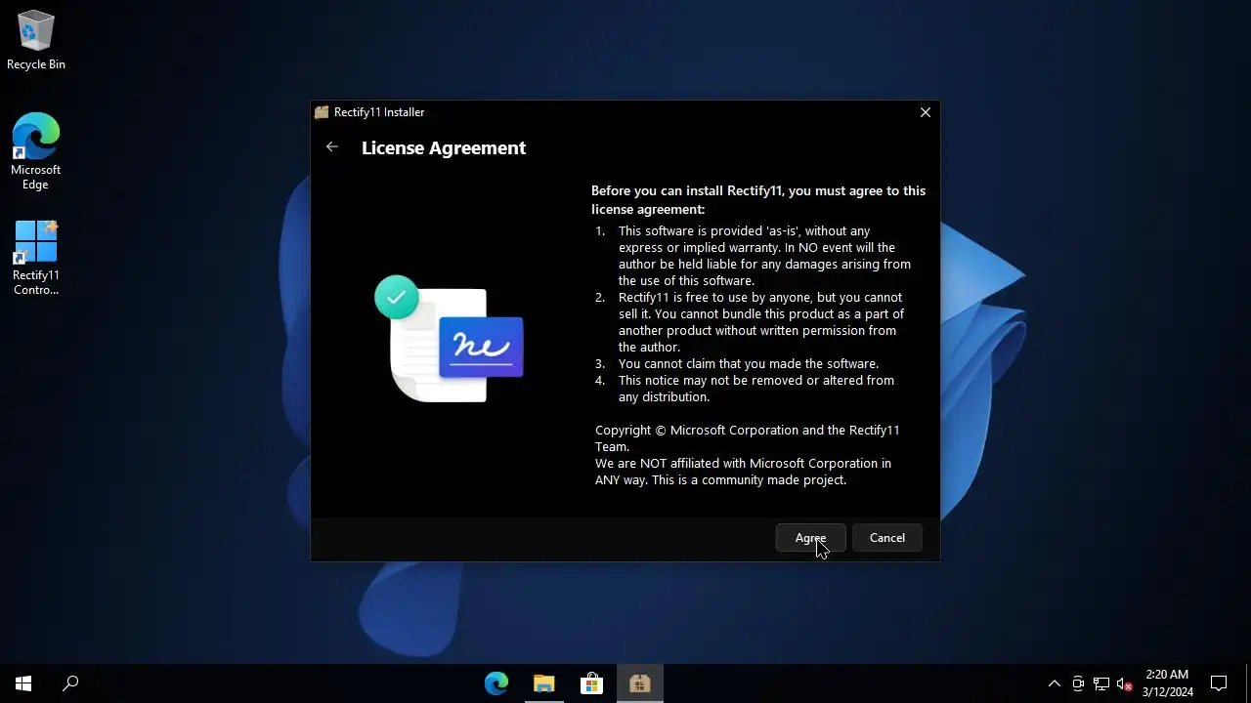Launch Microsoft Edge from the taskbar

point(496,683)
